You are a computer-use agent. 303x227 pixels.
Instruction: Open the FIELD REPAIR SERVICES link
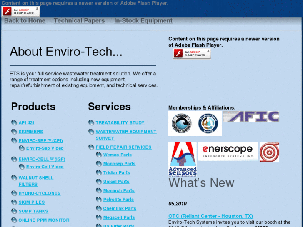click(124, 147)
